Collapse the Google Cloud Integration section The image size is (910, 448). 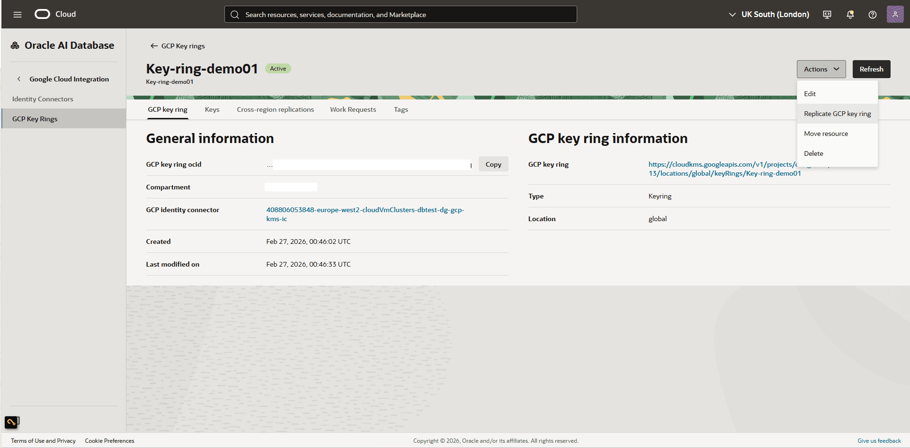click(18, 79)
